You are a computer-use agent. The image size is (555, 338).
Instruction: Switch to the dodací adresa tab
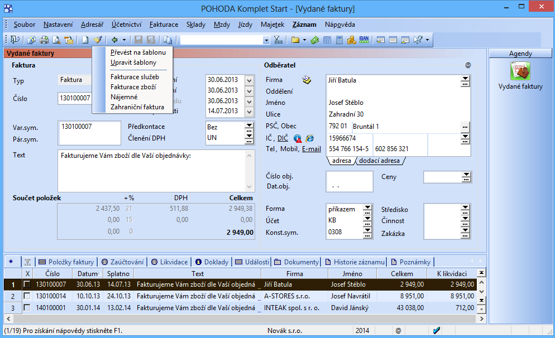pos(380,161)
